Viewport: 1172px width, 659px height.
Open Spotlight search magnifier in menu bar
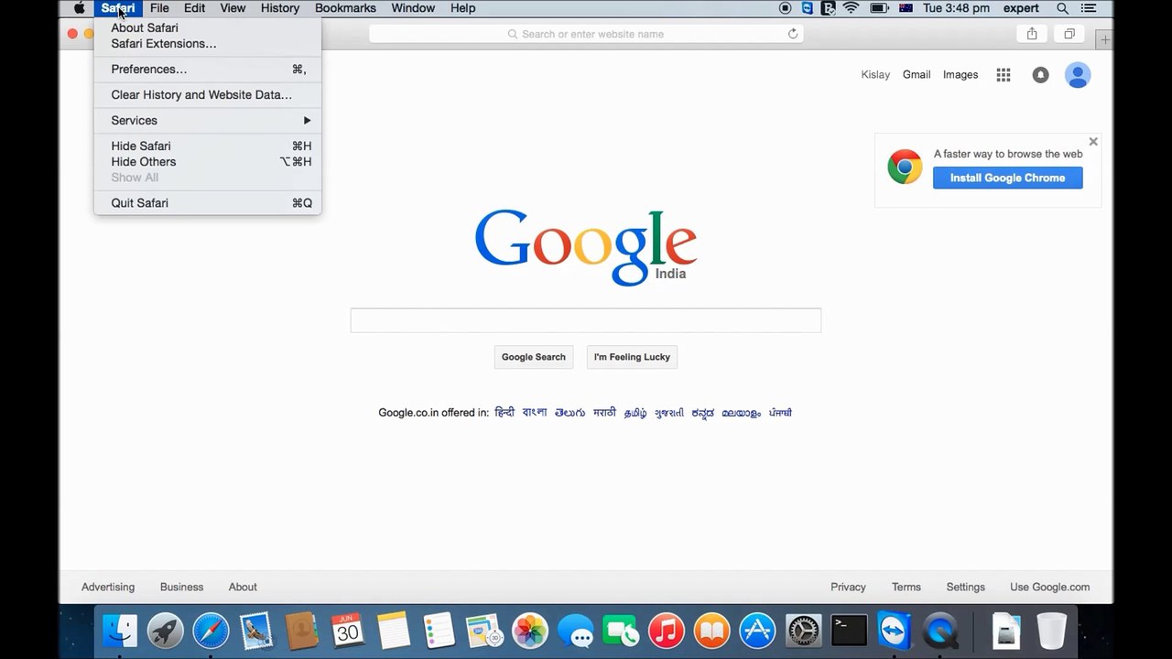point(1062,8)
